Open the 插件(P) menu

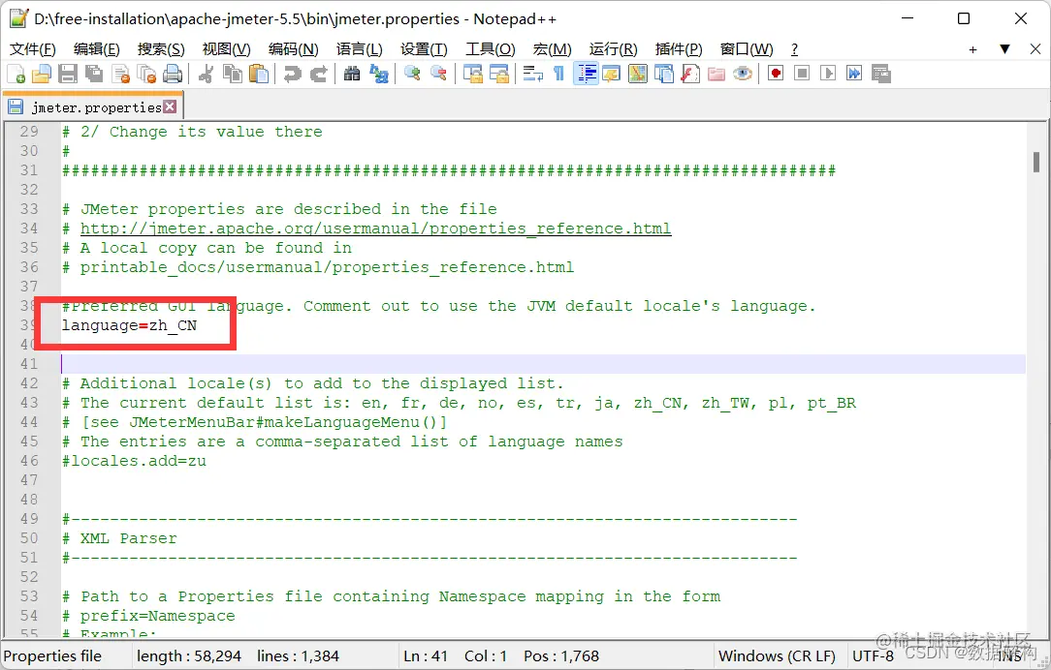point(679,49)
